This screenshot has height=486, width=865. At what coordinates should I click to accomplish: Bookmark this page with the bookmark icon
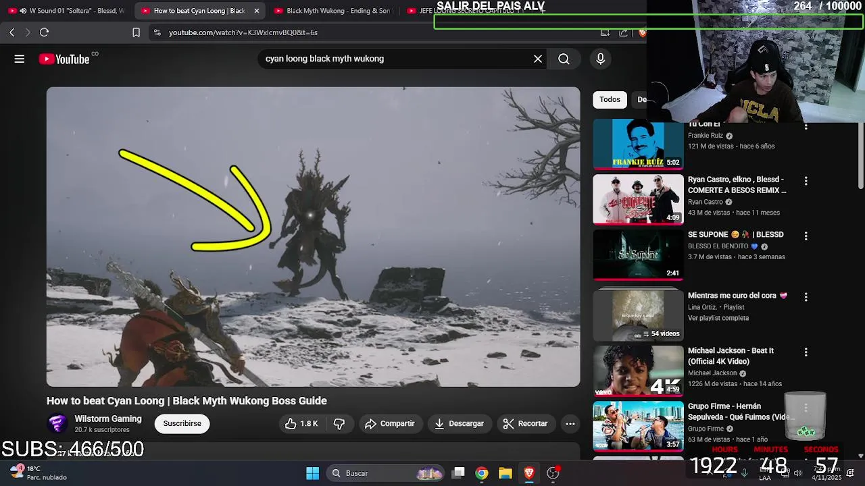pos(136,32)
